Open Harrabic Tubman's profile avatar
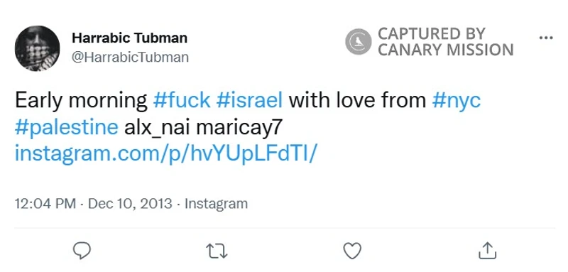 point(38,48)
